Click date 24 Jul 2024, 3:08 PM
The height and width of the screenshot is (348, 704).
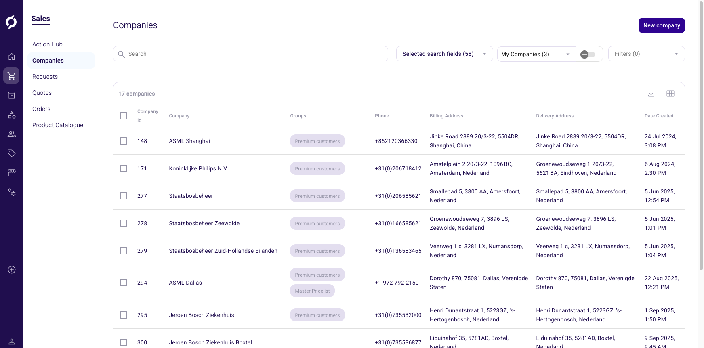(660, 141)
